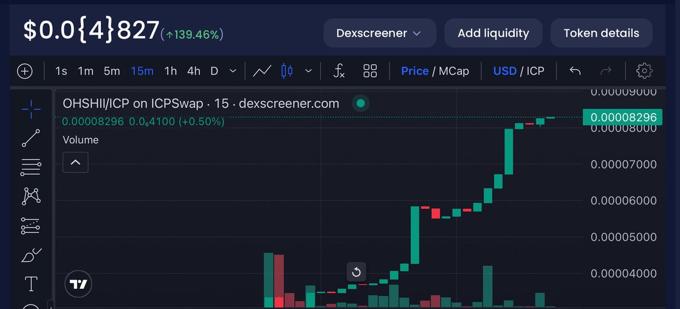Image resolution: width=680 pixels, height=309 pixels.
Task: Select the 15m timeframe
Action: tap(142, 71)
